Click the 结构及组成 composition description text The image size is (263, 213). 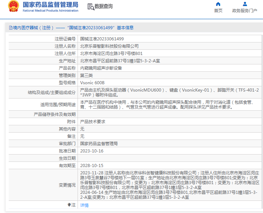point(169,93)
